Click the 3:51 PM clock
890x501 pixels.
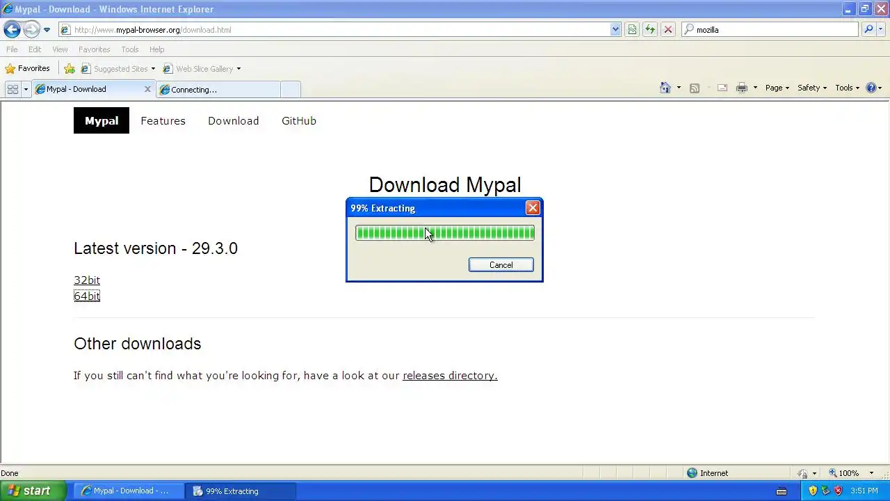(x=864, y=491)
